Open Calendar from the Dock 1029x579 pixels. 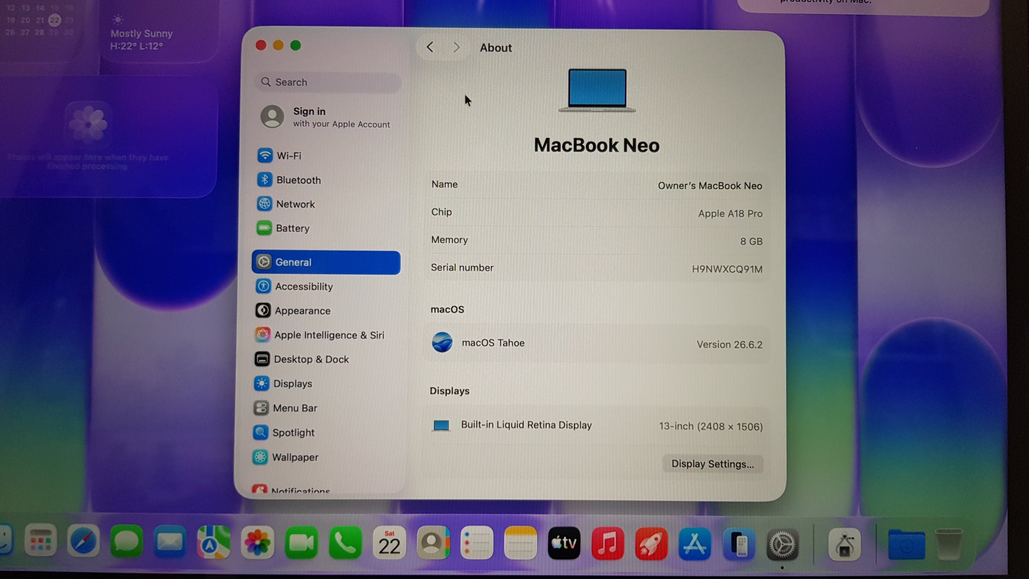pos(389,543)
